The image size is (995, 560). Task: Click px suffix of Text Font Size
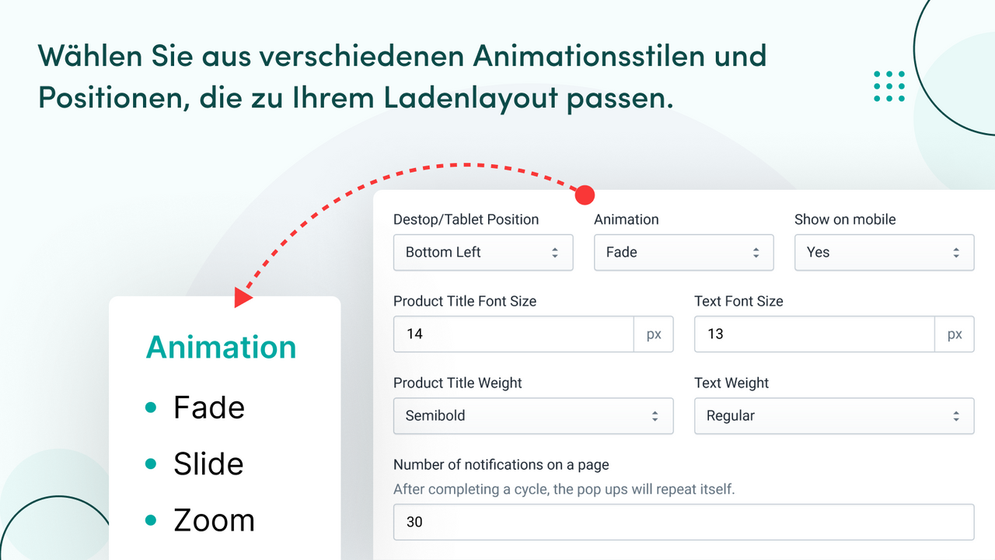click(x=955, y=334)
